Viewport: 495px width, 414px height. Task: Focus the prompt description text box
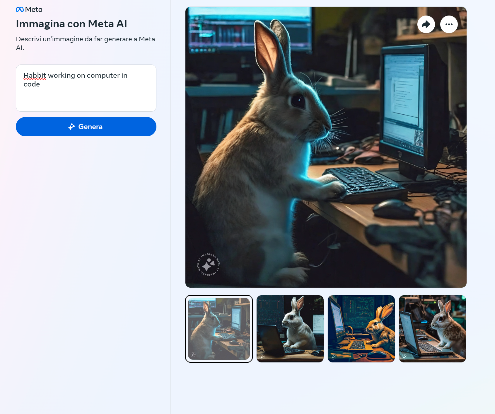click(x=86, y=97)
